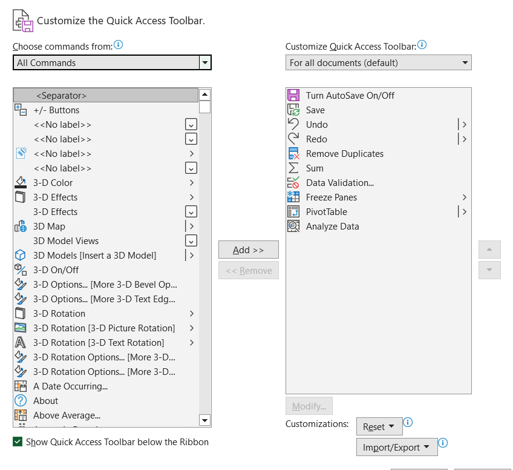Open the Reset dropdown button
This screenshot has width=513, height=470.
(379, 426)
